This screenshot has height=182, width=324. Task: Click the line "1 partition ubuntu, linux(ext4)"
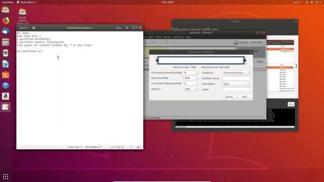tap(40, 42)
